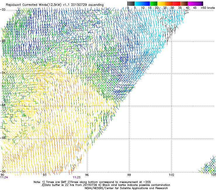
Task: Click the purple '11:24' time label
Action: [4, 177]
